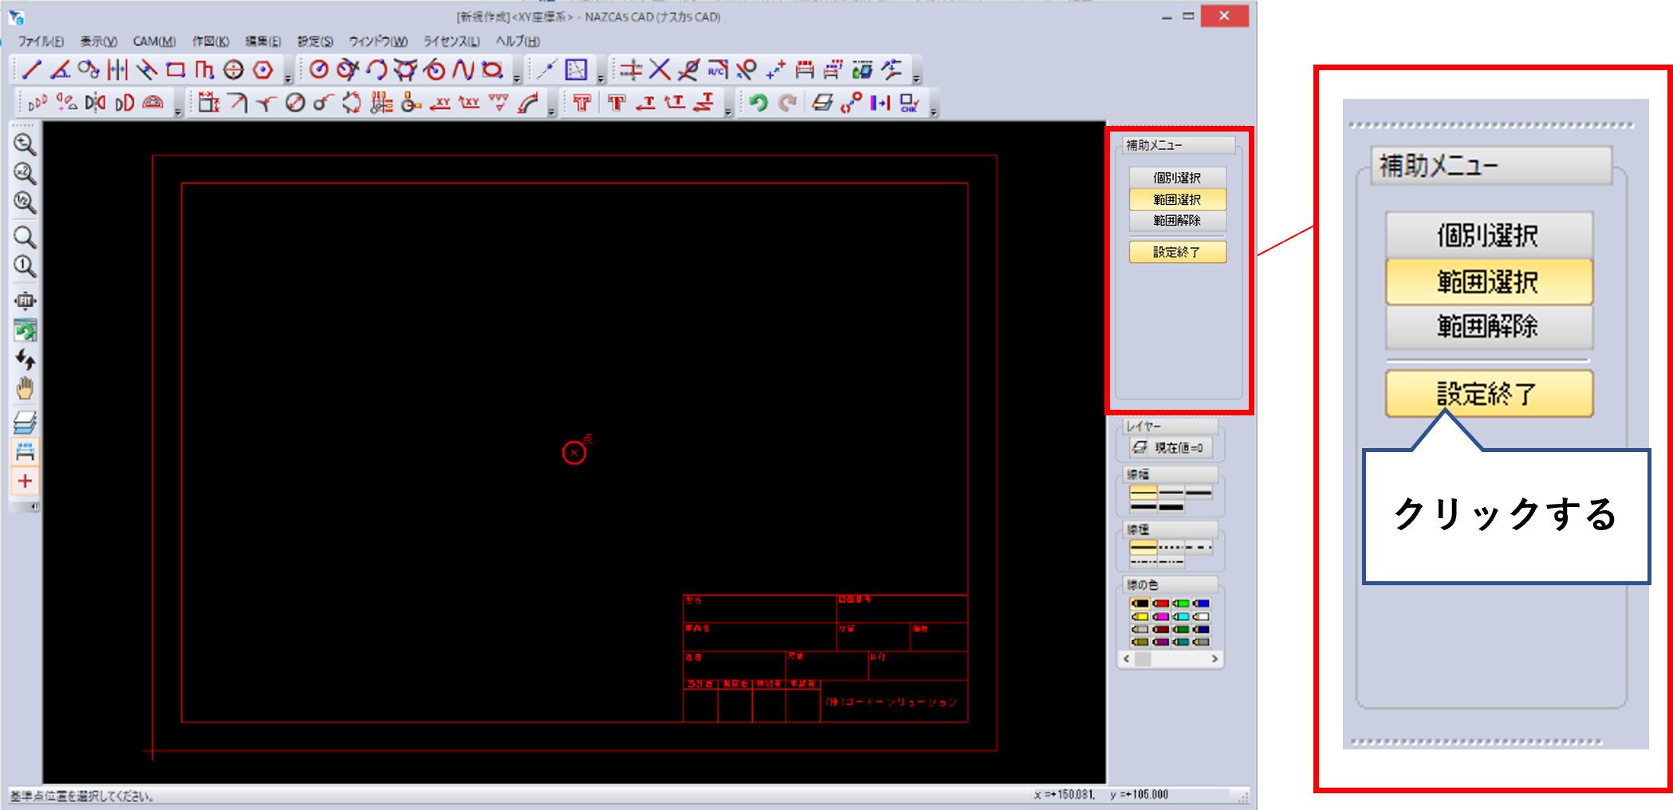Screen dimensions: 1673x810
Task: Select the rotate arrows tool
Action: click(x=352, y=103)
